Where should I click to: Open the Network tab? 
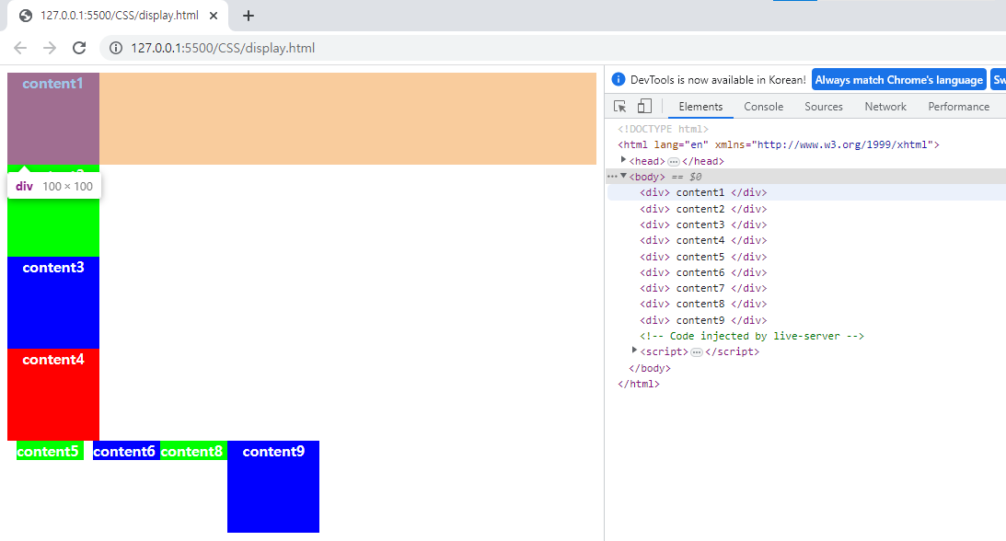point(885,107)
